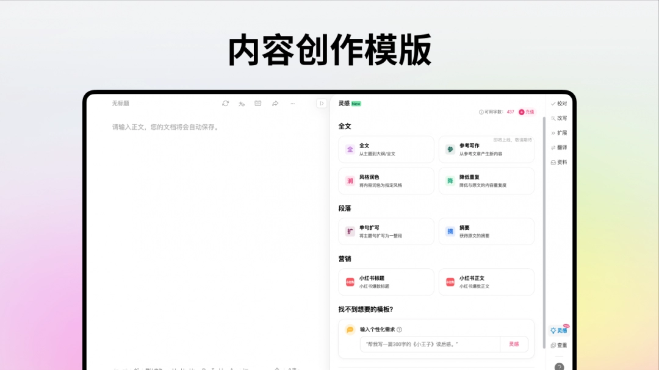Click the purple 全 icon

(350, 149)
